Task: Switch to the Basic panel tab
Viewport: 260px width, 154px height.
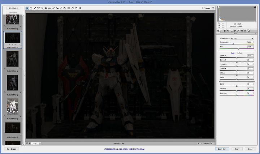Action: (218, 31)
